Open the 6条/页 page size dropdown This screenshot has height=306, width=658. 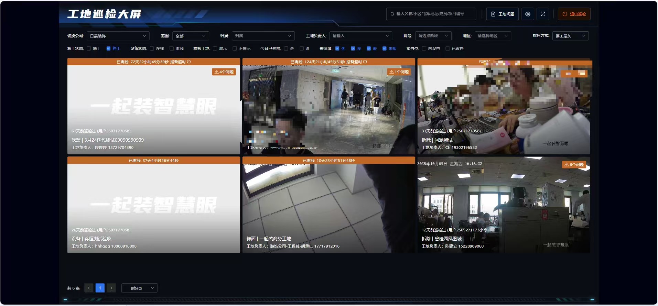click(139, 288)
